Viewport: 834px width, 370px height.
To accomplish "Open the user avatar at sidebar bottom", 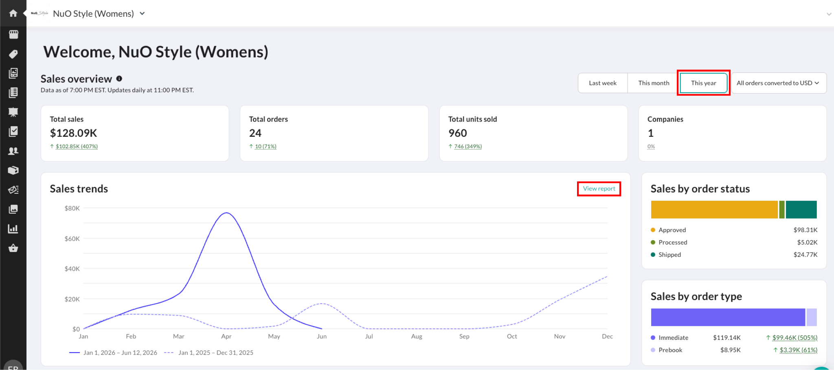I will point(13,366).
